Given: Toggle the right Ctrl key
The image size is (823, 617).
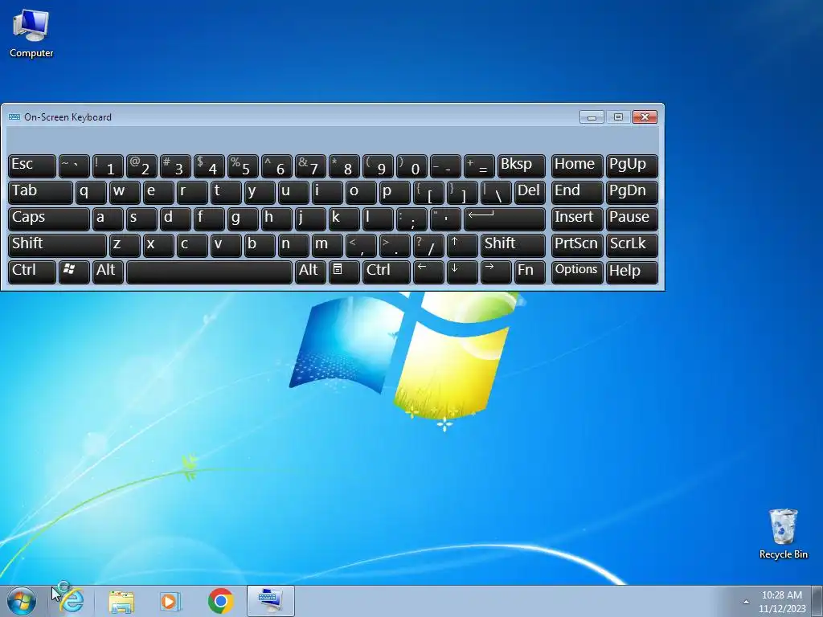Looking at the screenshot, I should click(387, 272).
